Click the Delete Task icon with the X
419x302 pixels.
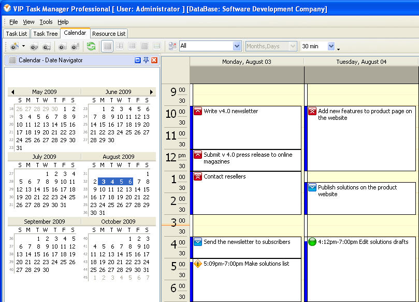coord(47,47)
